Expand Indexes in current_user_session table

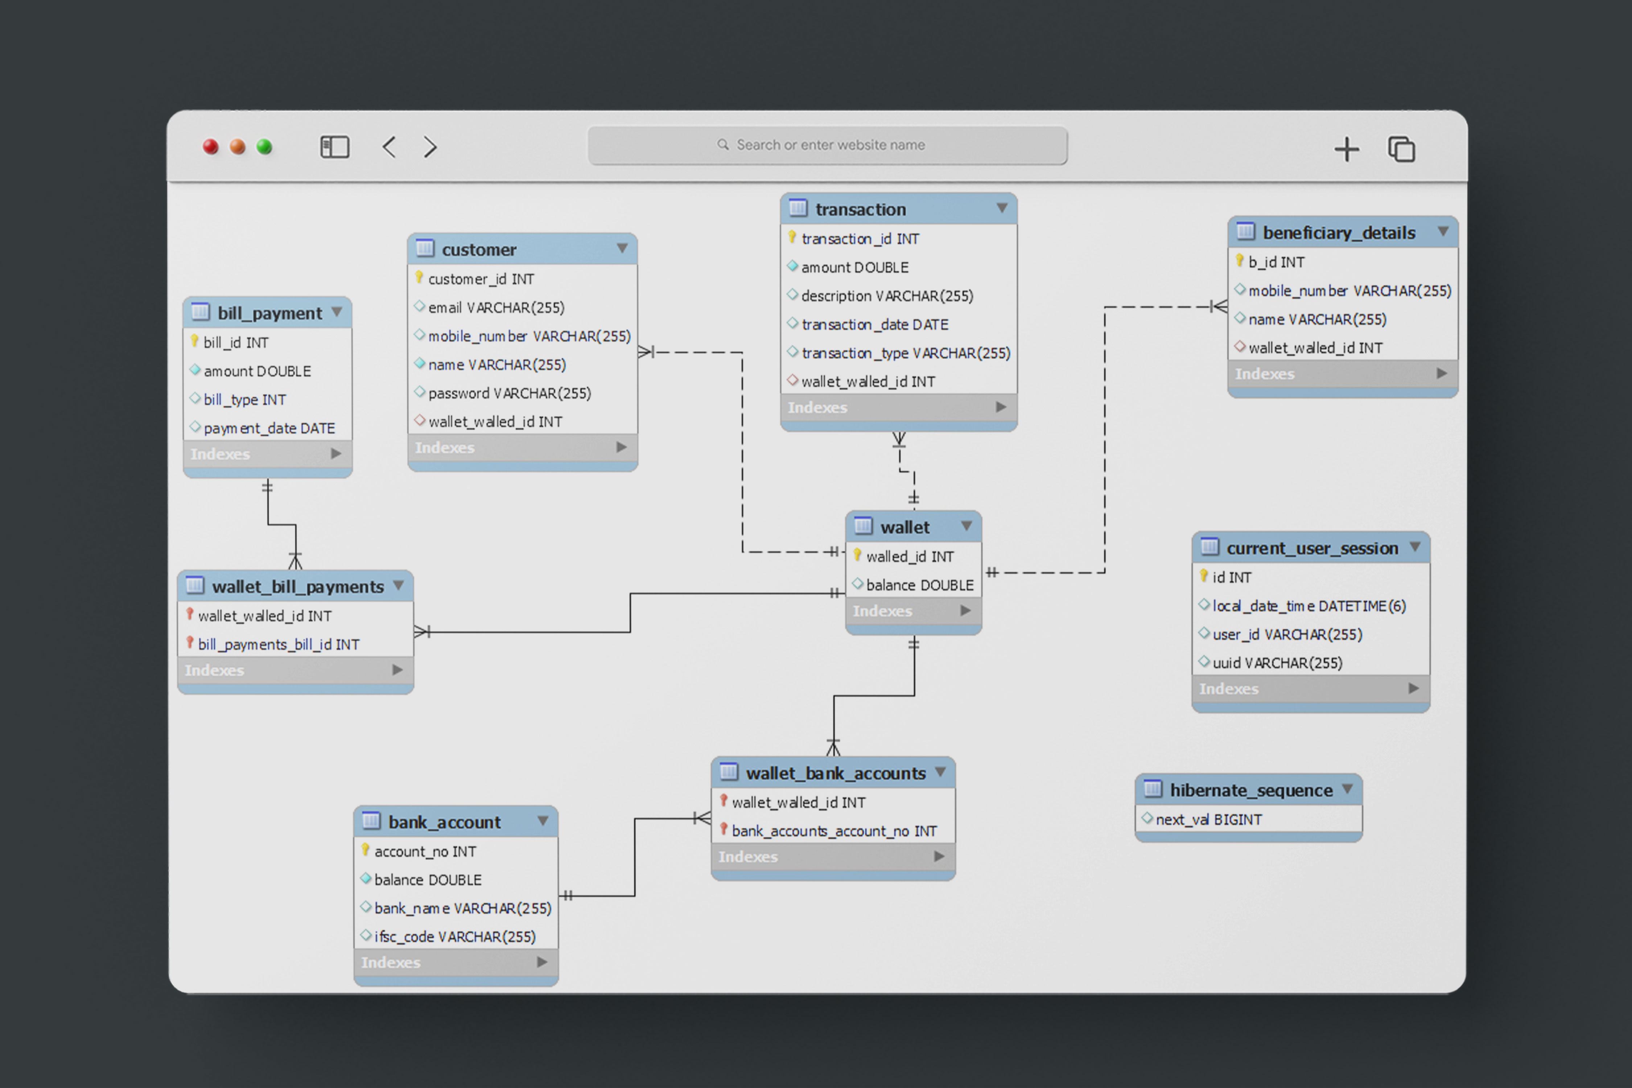[1413, 688]
